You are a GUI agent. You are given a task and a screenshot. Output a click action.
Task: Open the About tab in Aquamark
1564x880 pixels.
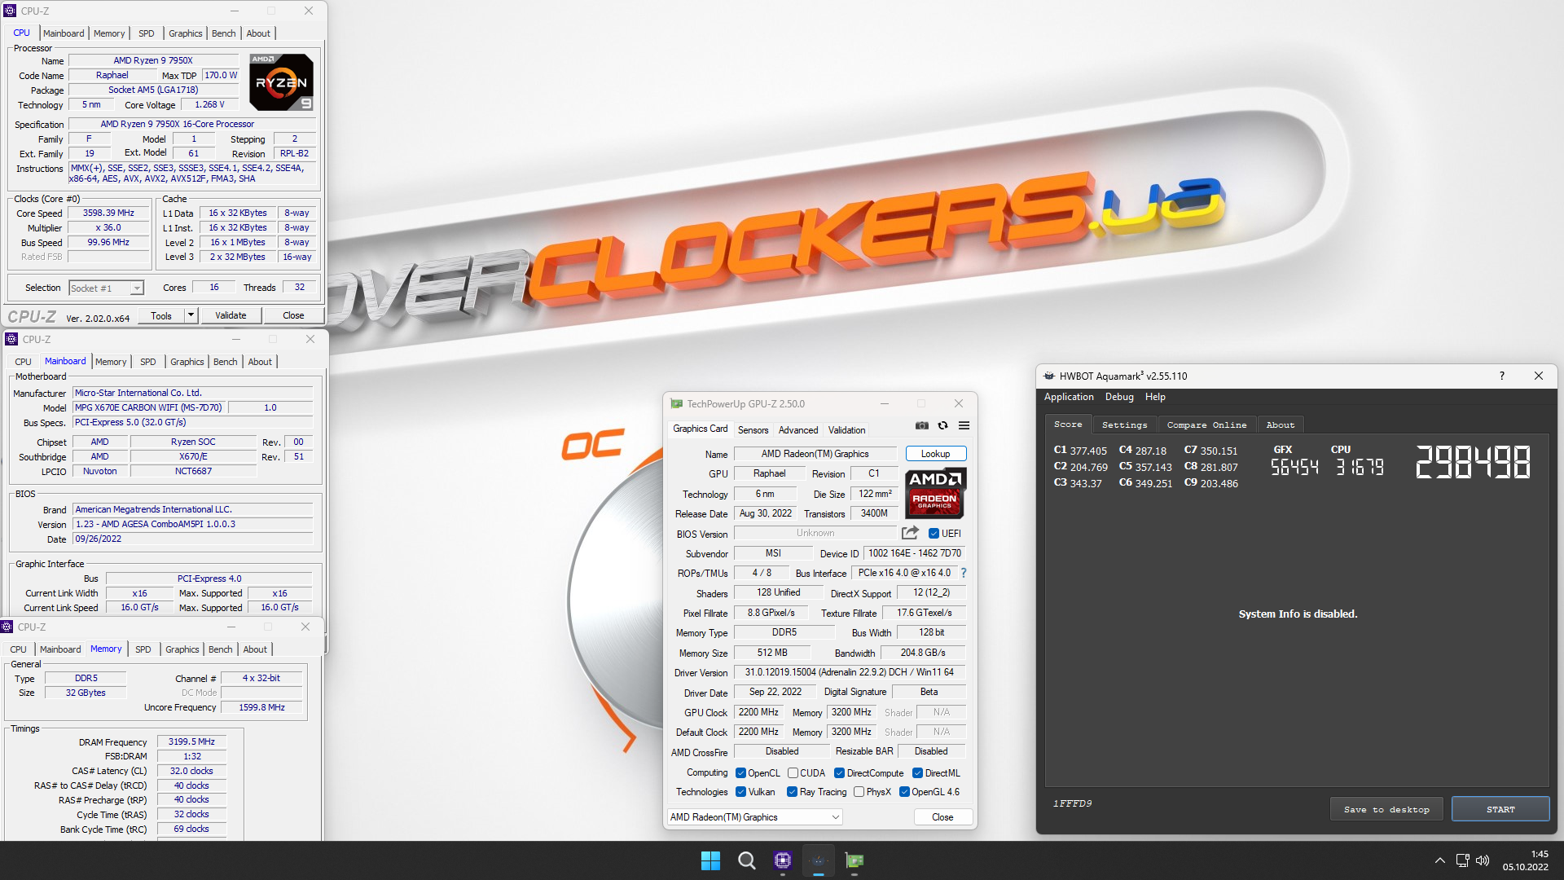(1280, 425)
